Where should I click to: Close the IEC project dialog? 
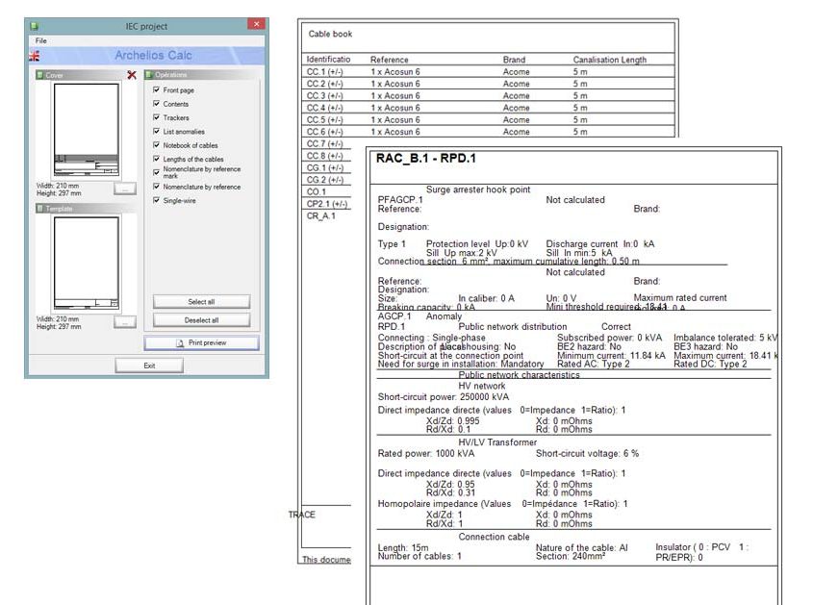click(x=256, y=24)
